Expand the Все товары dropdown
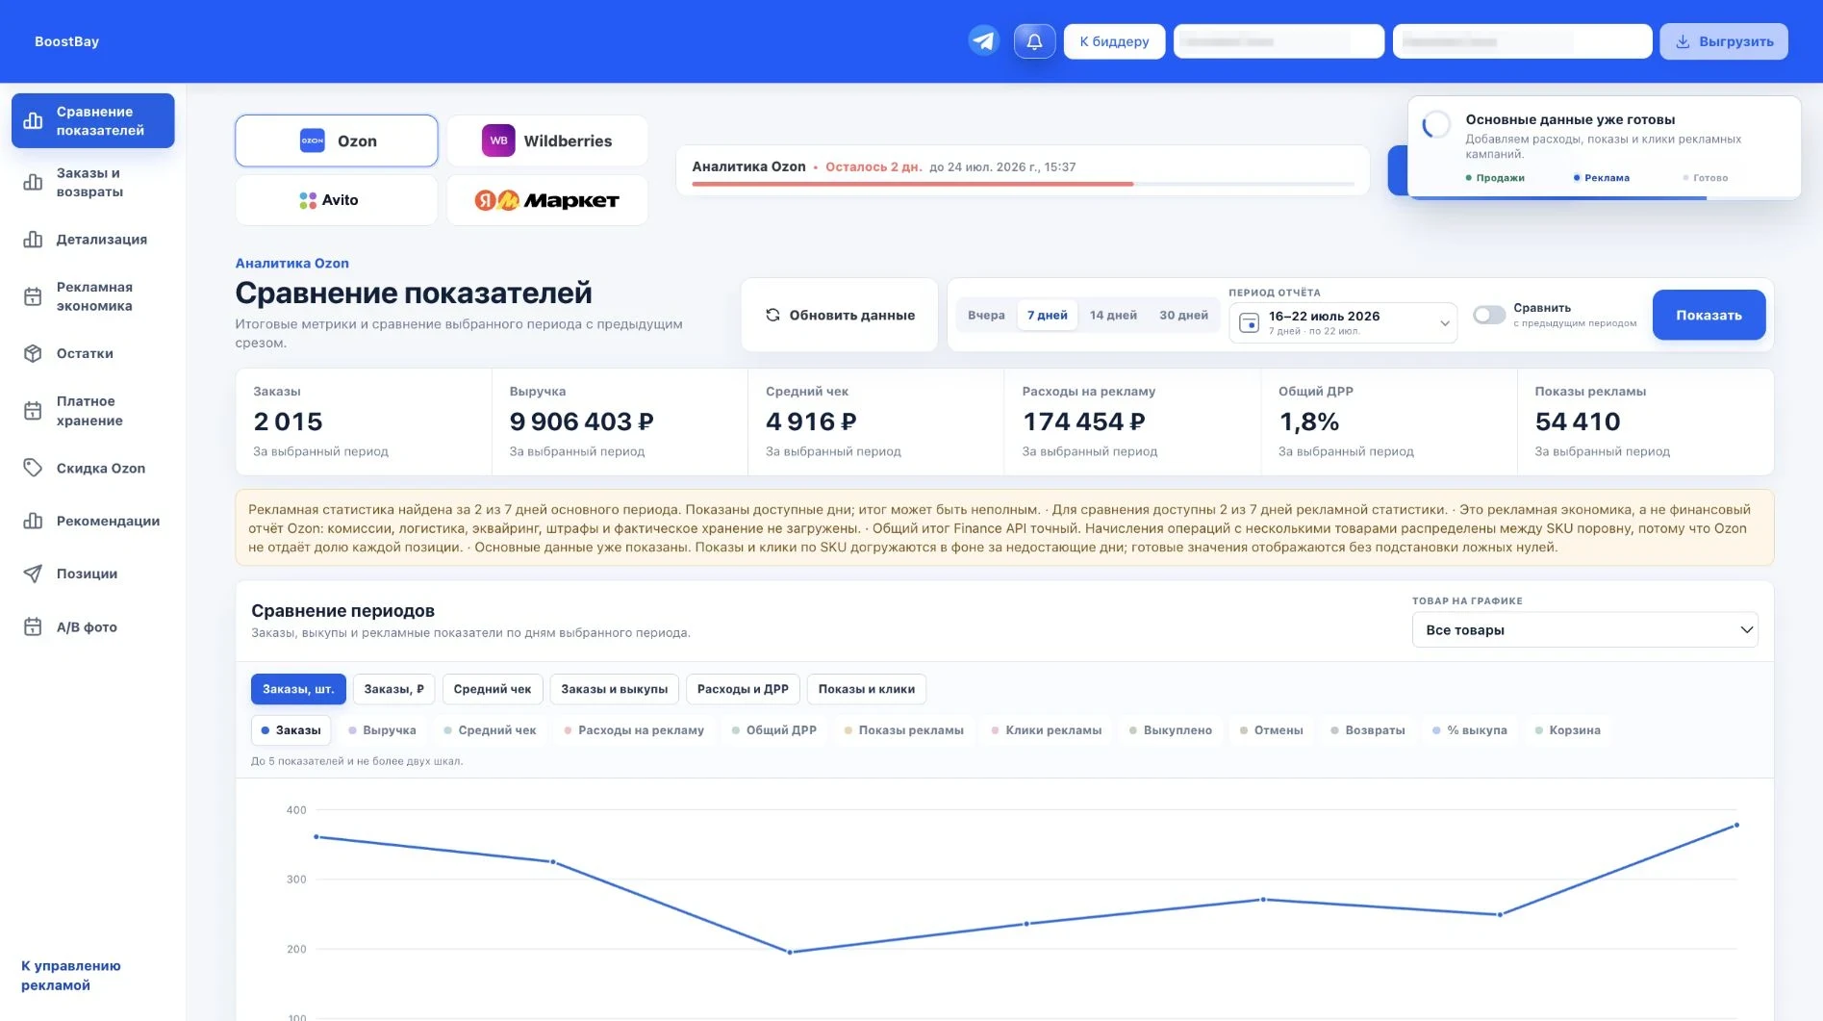The image size is (1823, 1021). pyautogui.click(x=1584, y=630)
